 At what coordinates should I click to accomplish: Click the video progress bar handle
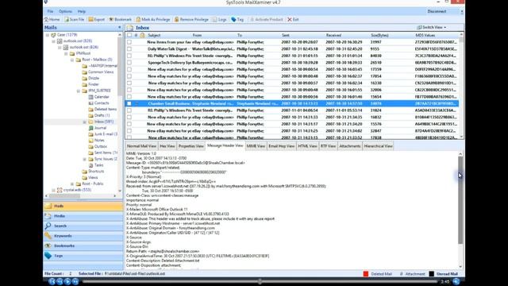point(260,281)
